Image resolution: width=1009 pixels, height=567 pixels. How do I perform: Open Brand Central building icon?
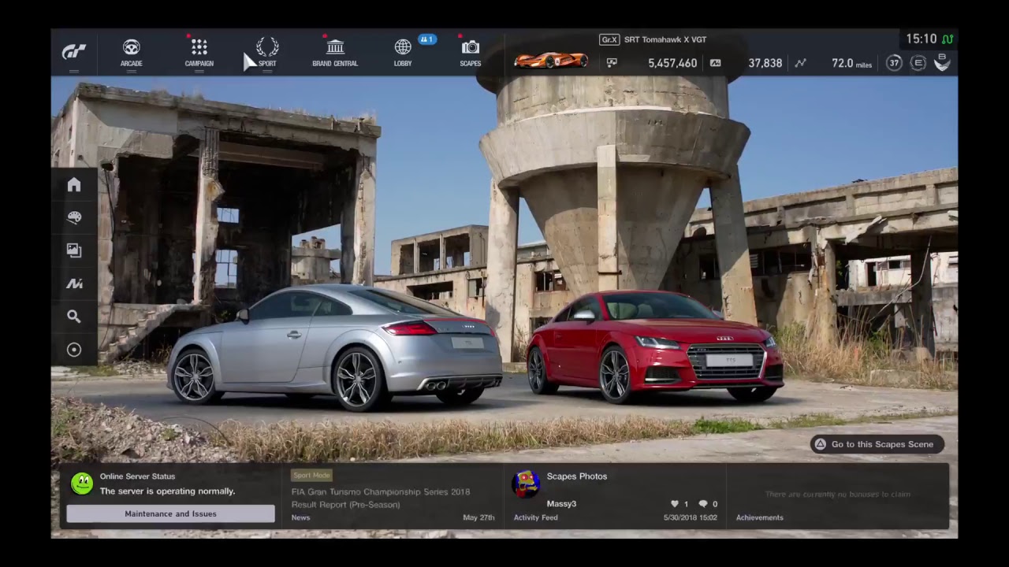(x=335, y=47)
